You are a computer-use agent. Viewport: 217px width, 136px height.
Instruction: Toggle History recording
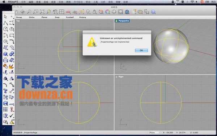click(x=82, y=17)
